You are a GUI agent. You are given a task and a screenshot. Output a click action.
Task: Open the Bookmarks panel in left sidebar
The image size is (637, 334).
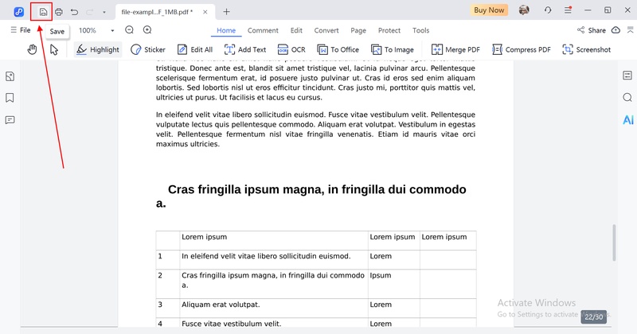click(x=10, y=98)
